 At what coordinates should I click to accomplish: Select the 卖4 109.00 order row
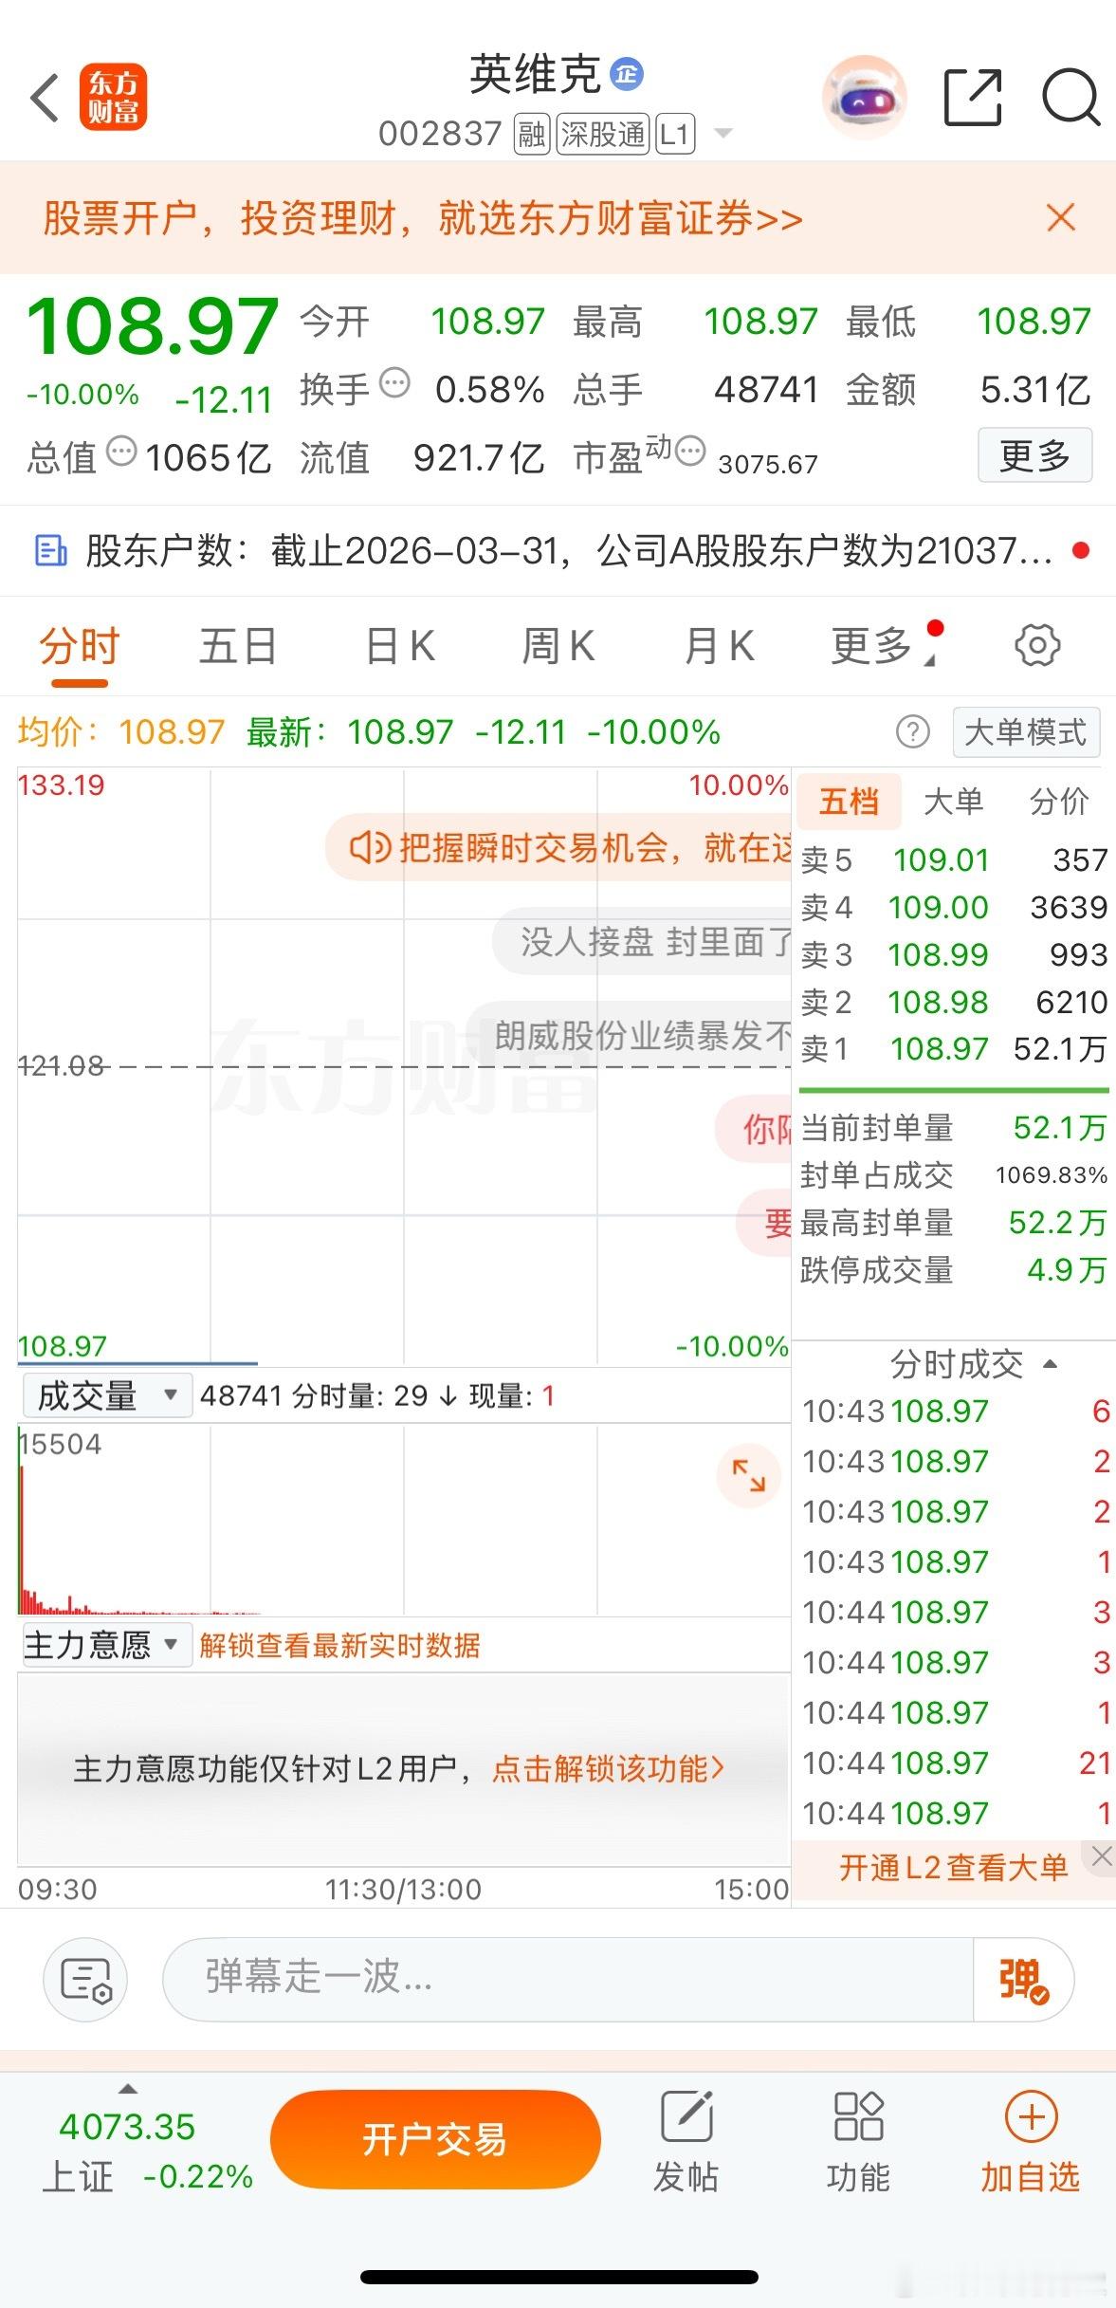(x=954, y=908)
